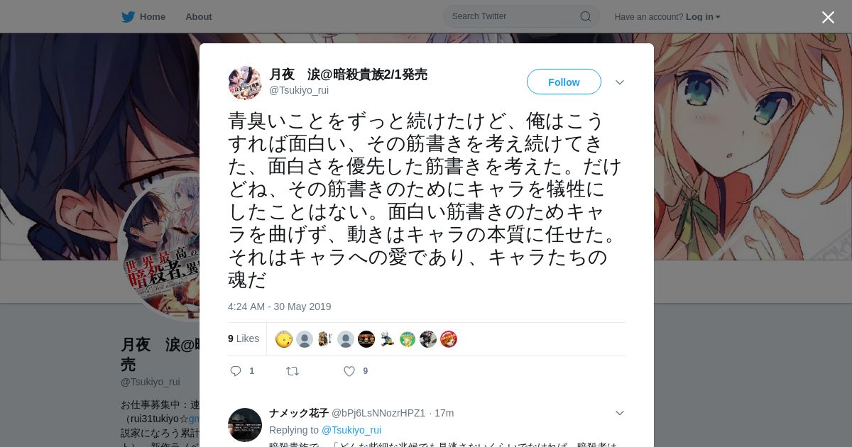The width and height of the screenshot is (852, 447).
Task: Open tweet author's profile avatar
Action: point(245,83)
